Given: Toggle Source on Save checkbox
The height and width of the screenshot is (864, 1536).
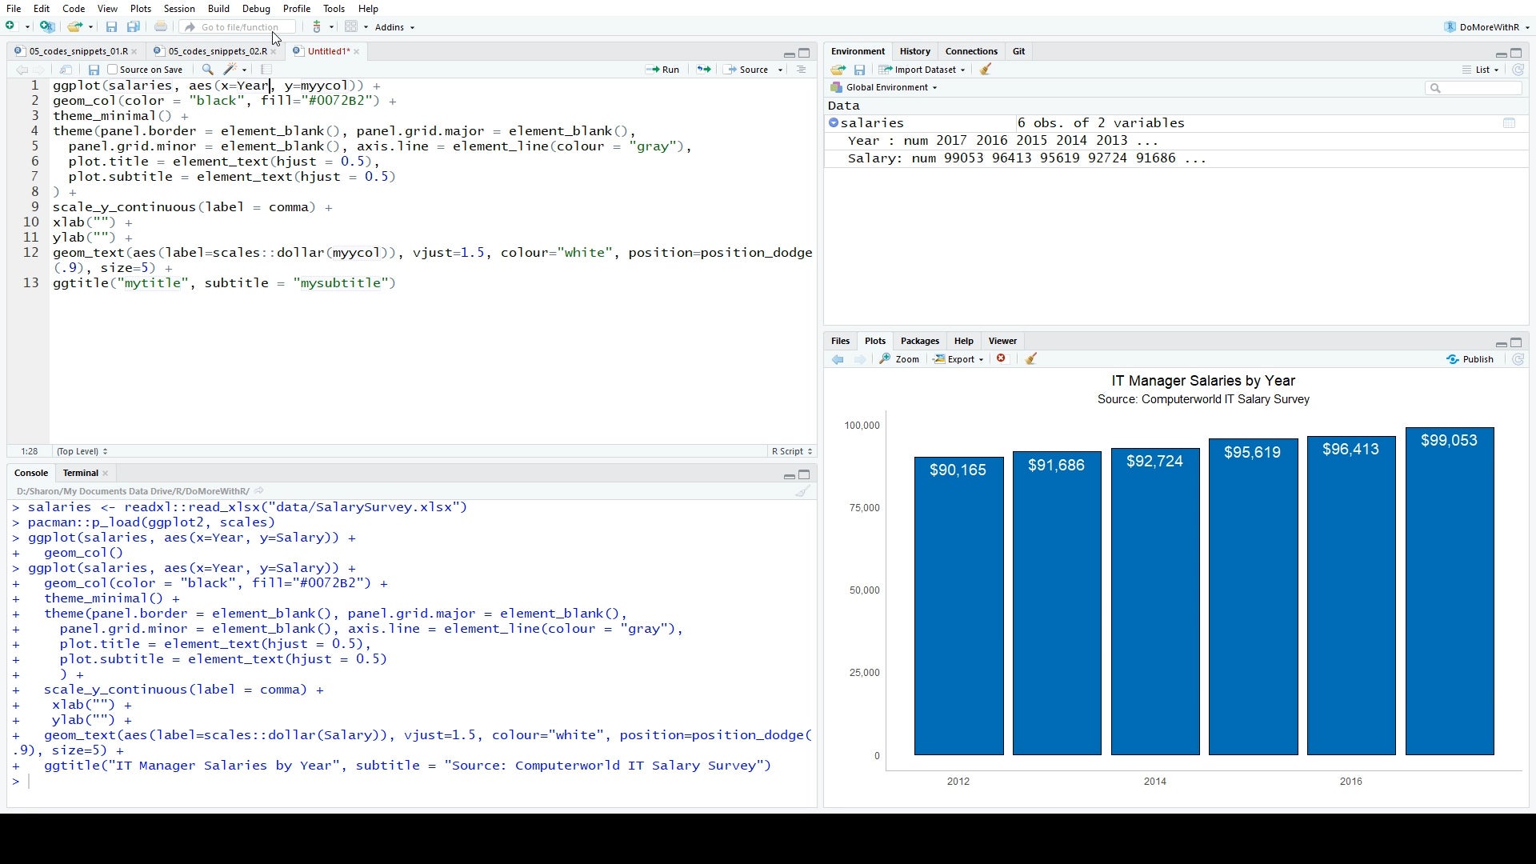Looking at the screenshot, I should coord(113,70).
